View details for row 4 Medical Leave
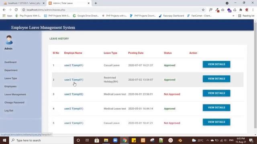 click(x=216, y=108)
